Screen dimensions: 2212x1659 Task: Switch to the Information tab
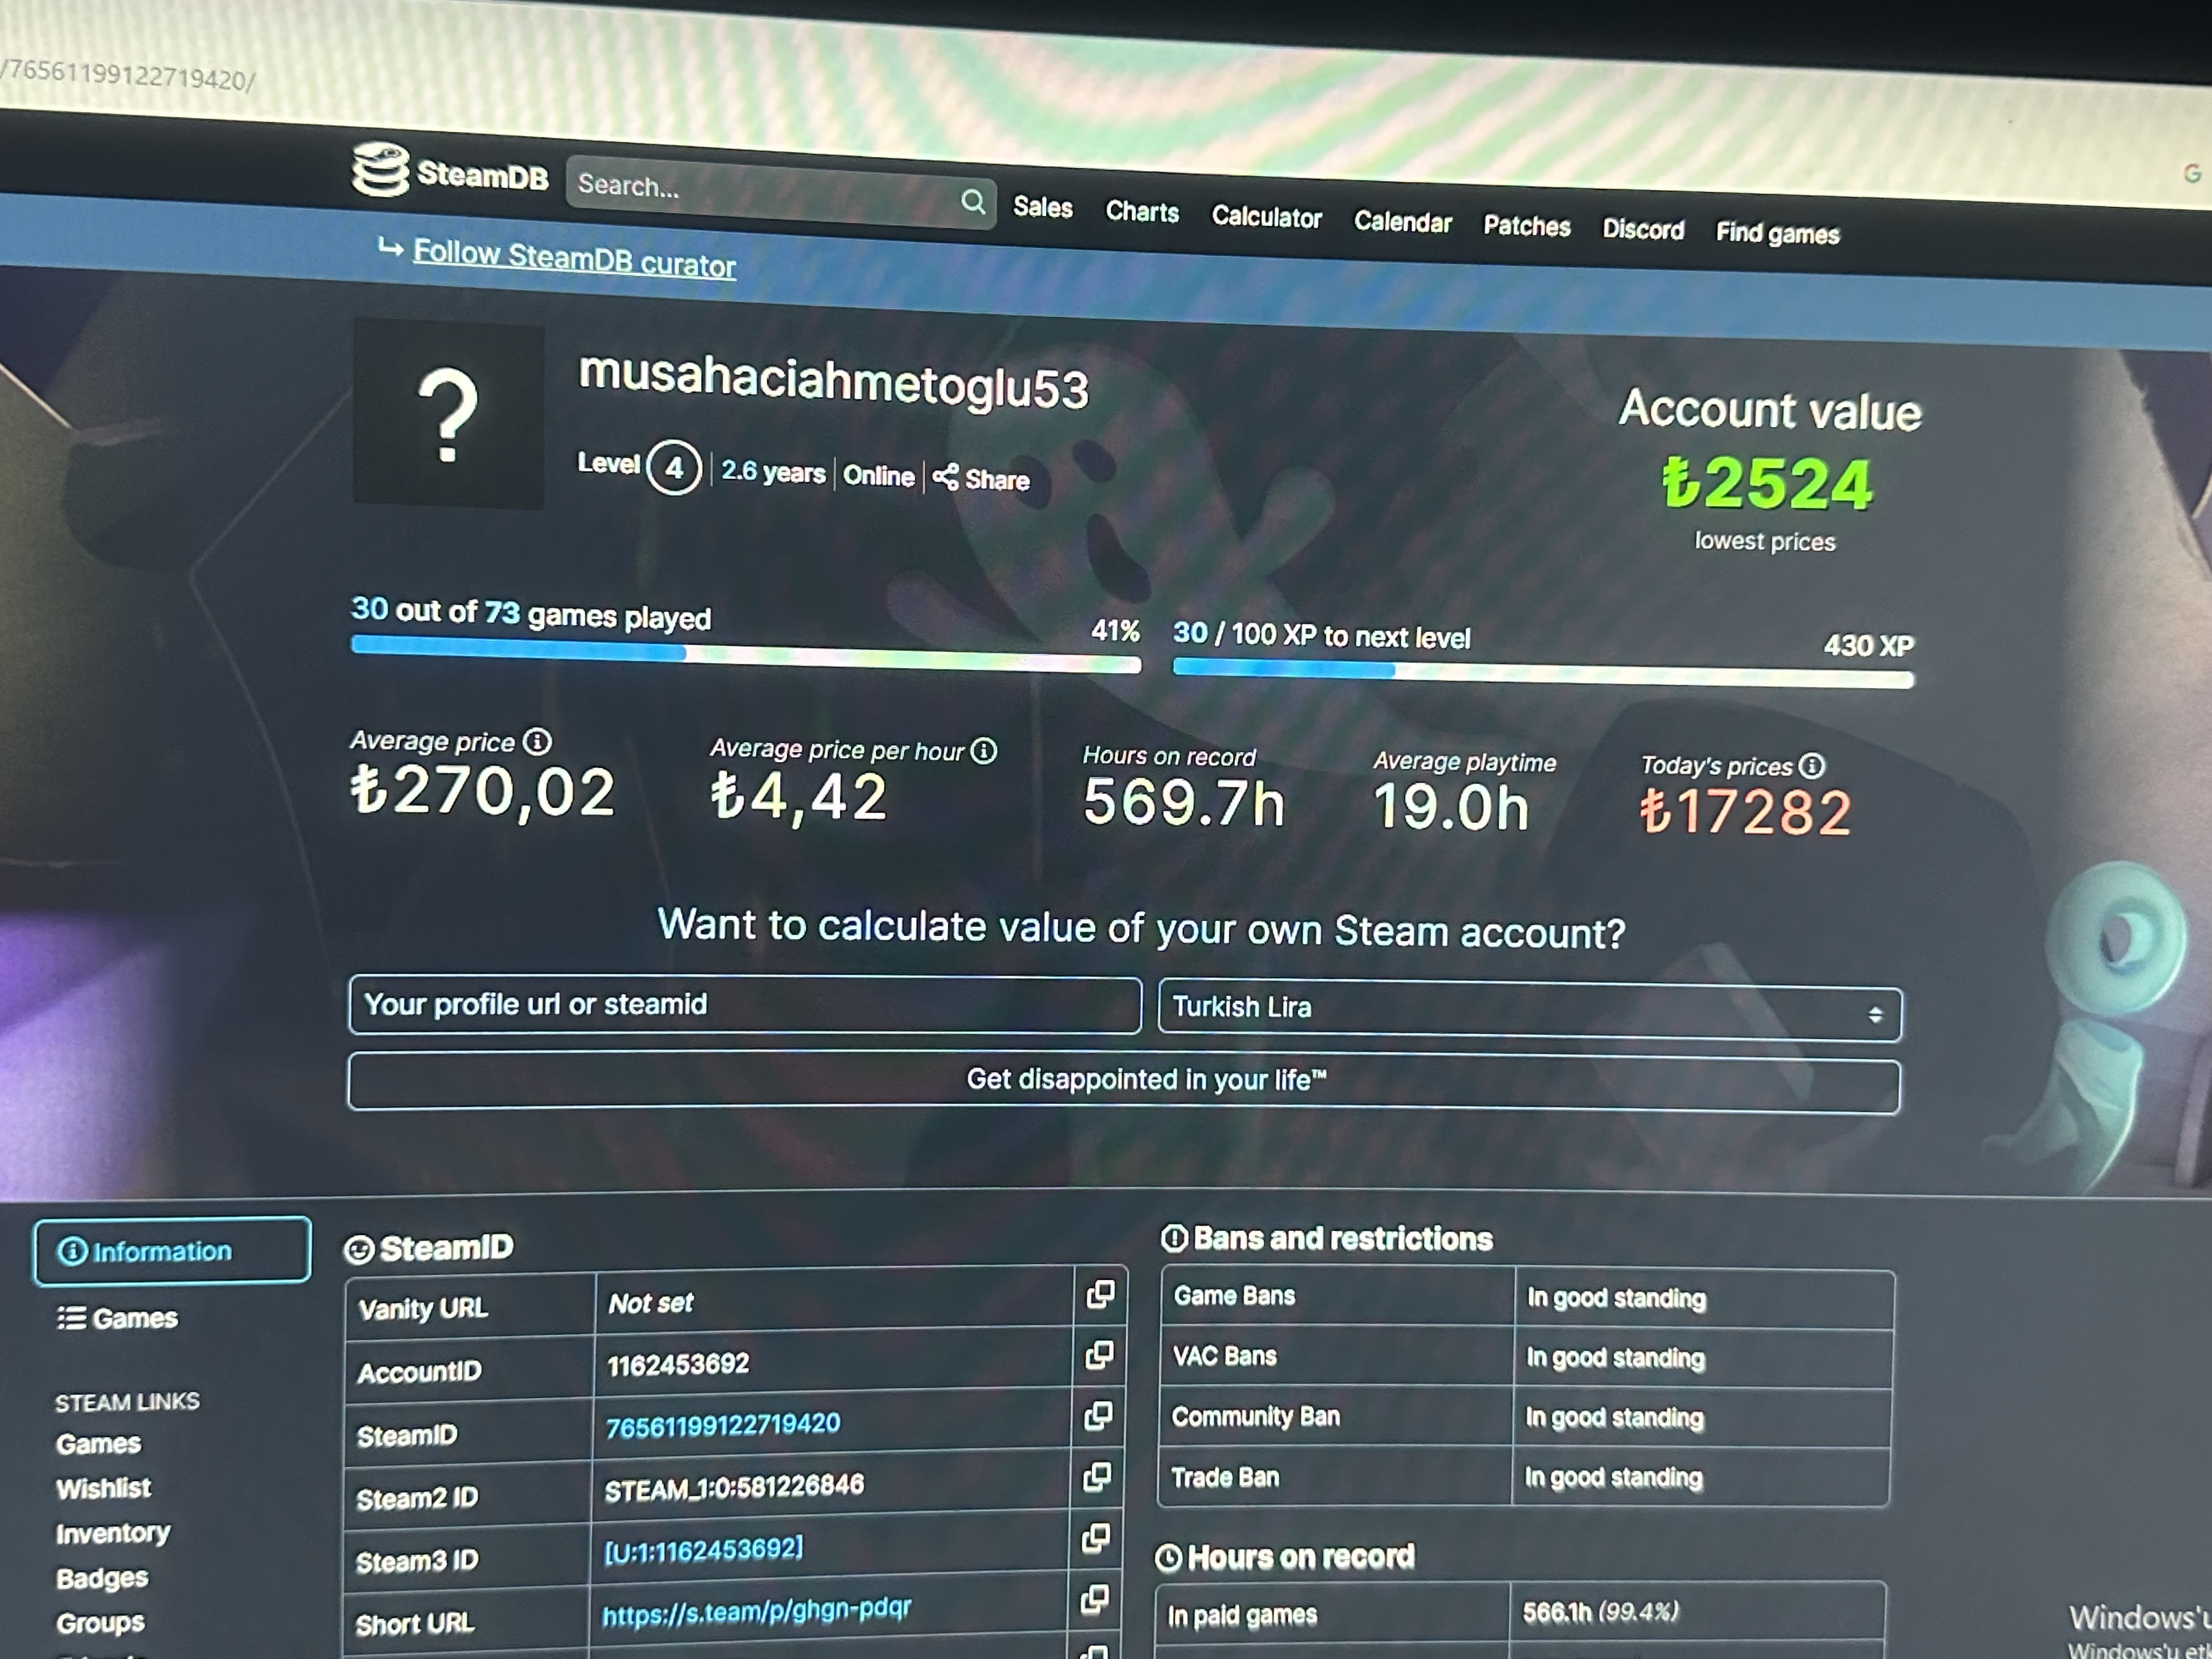[x=172, y=1250]
